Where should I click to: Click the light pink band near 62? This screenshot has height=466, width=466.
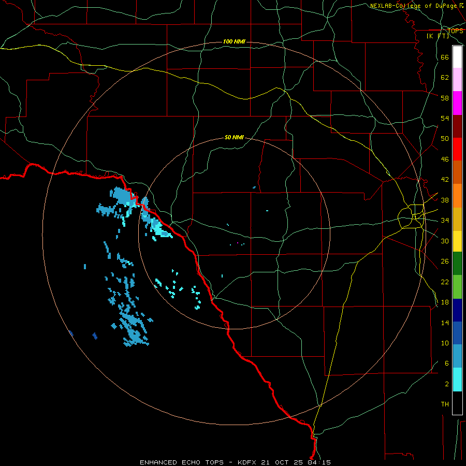[457, 80]
